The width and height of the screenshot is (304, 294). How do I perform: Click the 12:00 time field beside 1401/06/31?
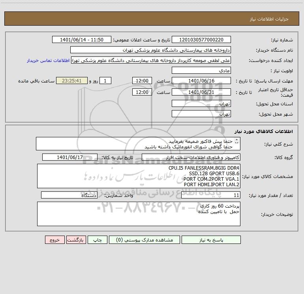pyautogui.click(x=142, y=92)
